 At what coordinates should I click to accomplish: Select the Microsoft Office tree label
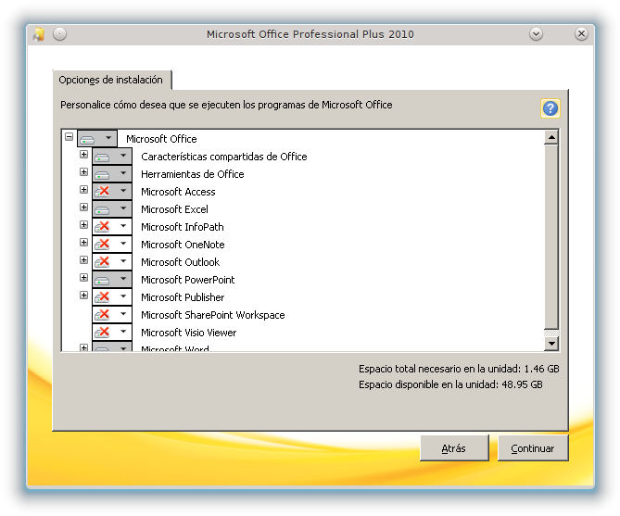(161, 139)
